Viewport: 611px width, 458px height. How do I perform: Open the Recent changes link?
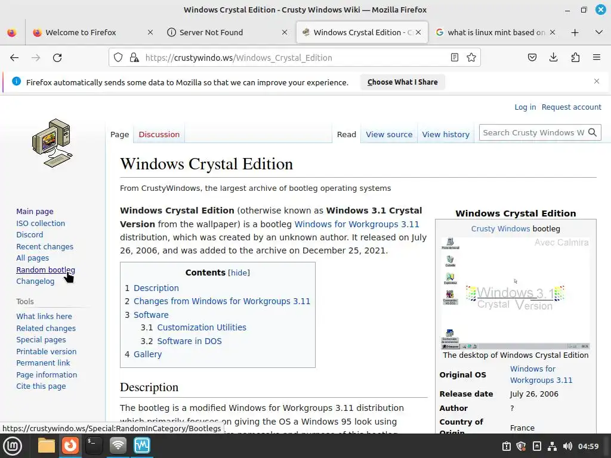(x=45, y=246)
